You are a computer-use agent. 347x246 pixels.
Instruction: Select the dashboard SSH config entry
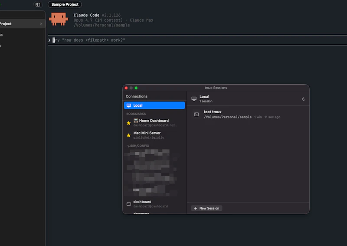click(x=154, y=204)
